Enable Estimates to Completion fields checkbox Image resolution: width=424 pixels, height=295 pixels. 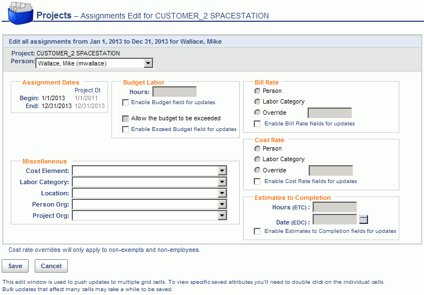[257, 231]
